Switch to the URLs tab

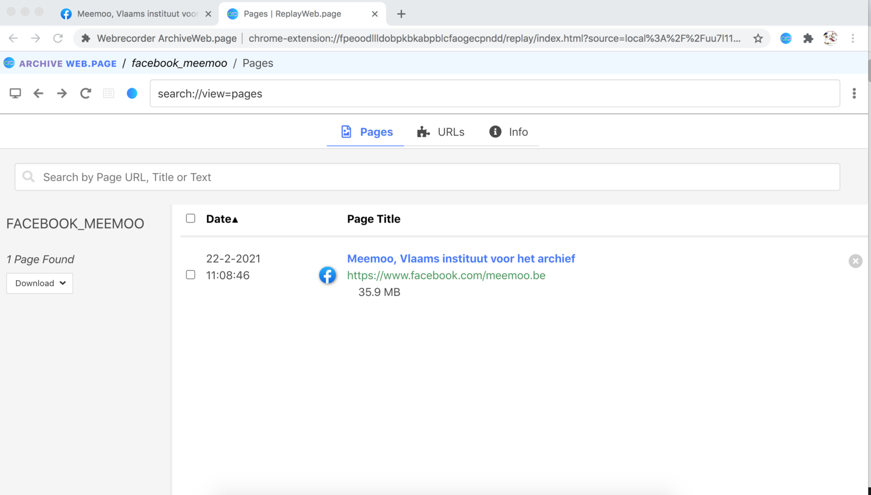(441, 132)
